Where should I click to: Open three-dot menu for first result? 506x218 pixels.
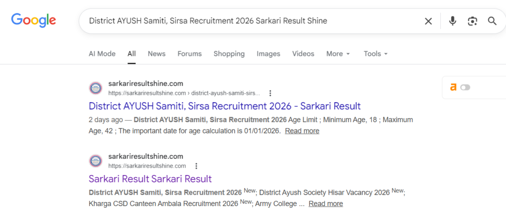(x=270, y=93)
